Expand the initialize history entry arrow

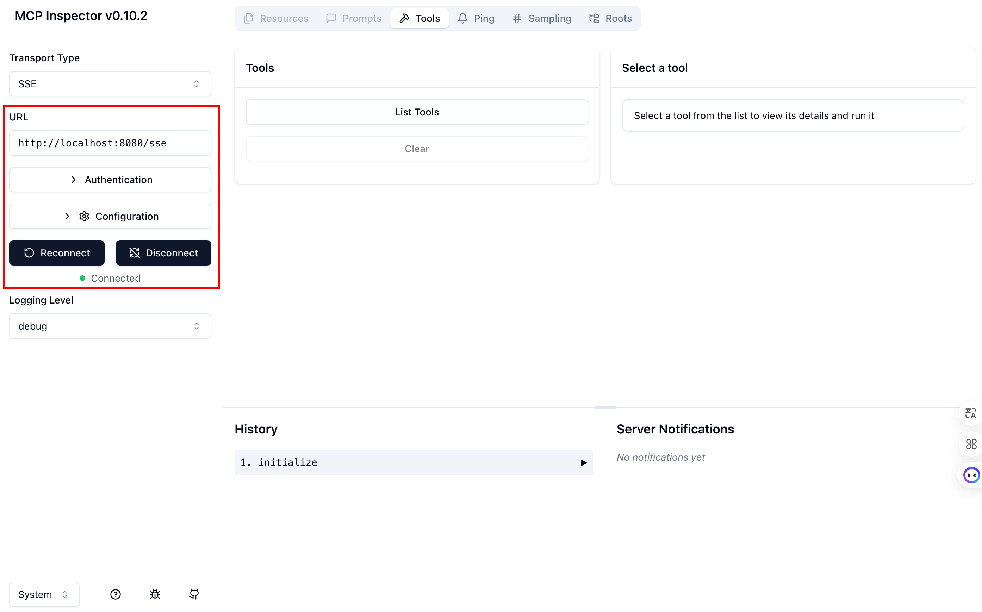584,463
